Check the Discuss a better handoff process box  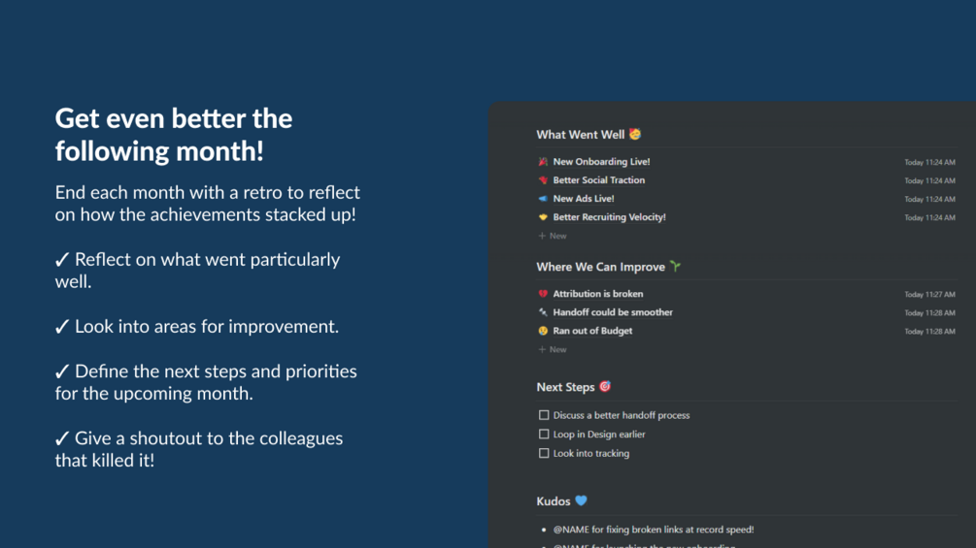544,415
